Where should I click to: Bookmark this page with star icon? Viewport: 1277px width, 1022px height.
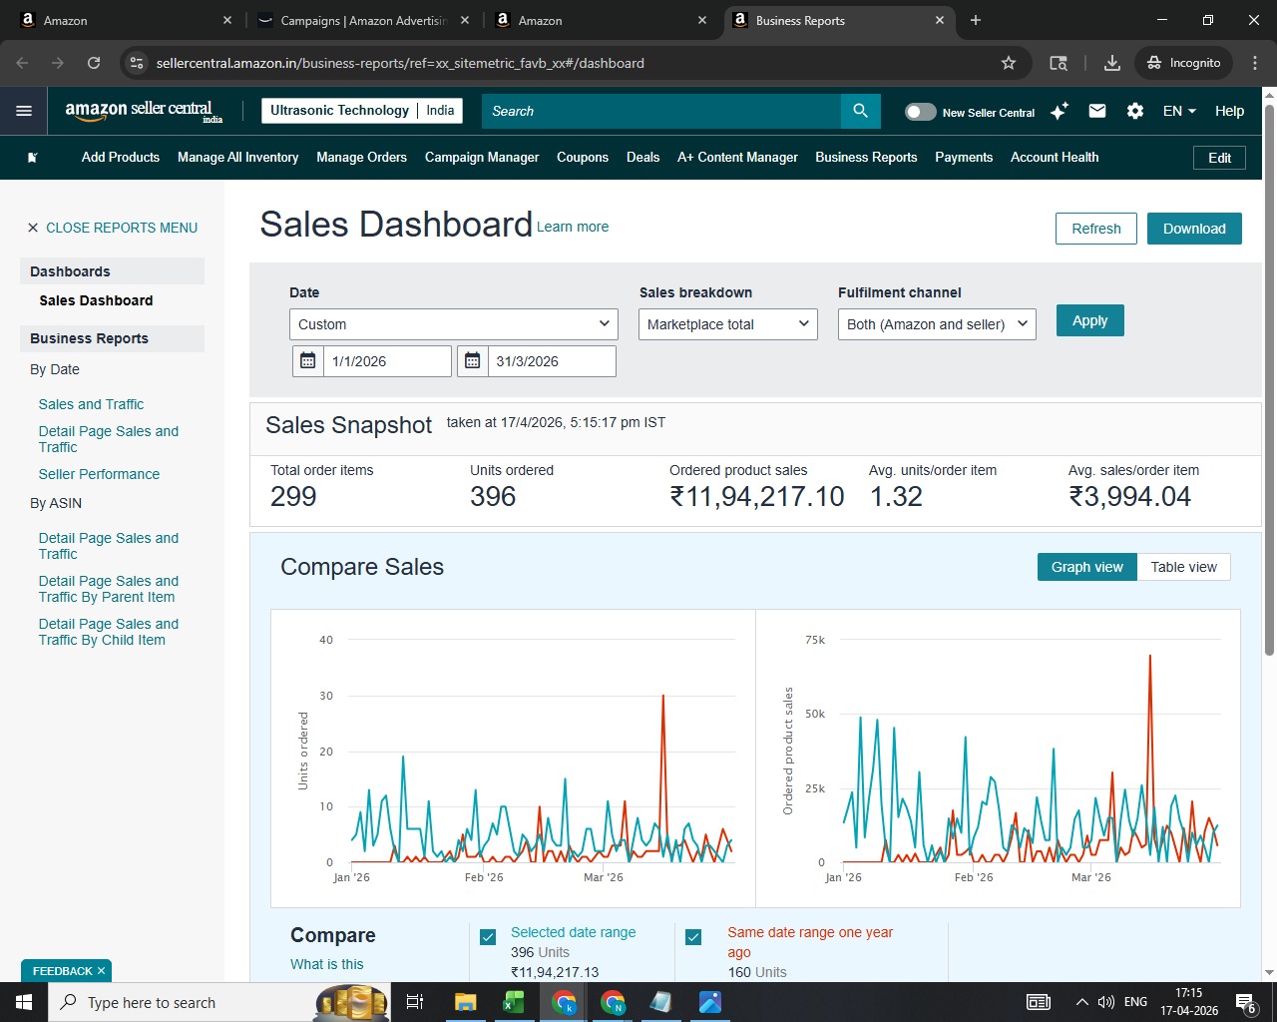pos(1009,63)
